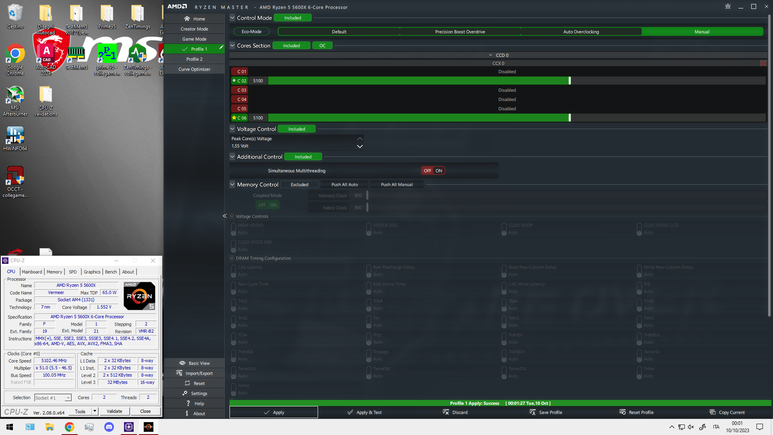This screenshot has width=773, height=435.
Task: Collapse the Control Mode section
Action: (x=232, y=18)
